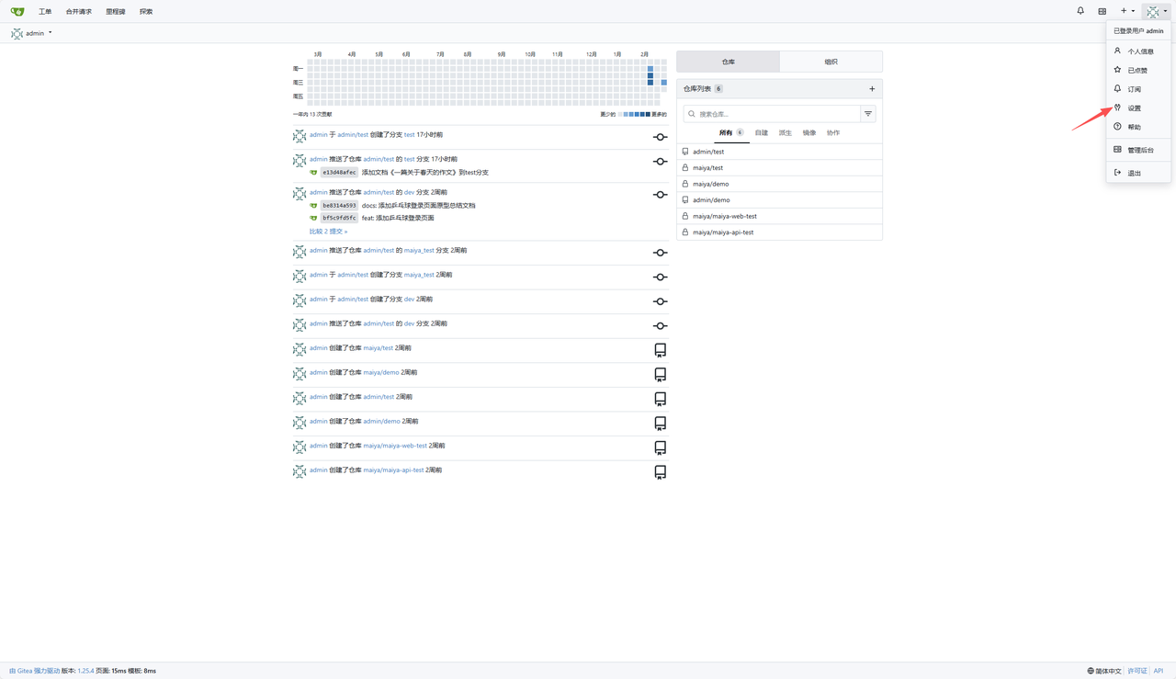Open the 工单 menu in the top navigation
Viewport: 1176px width, 679px height.
tap(45, 11)
